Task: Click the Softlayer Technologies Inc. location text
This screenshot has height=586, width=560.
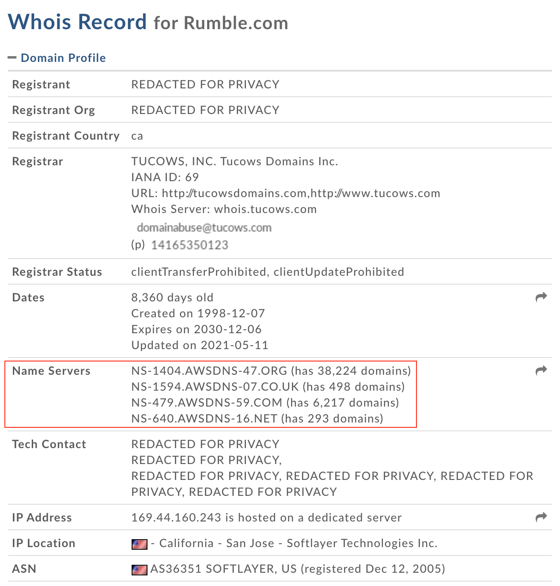Action: click(x=362, y=543)
